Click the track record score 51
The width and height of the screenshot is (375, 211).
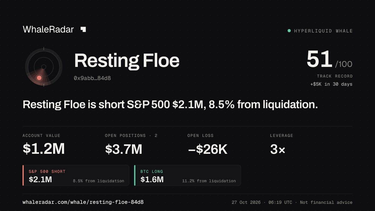[319, 59]
